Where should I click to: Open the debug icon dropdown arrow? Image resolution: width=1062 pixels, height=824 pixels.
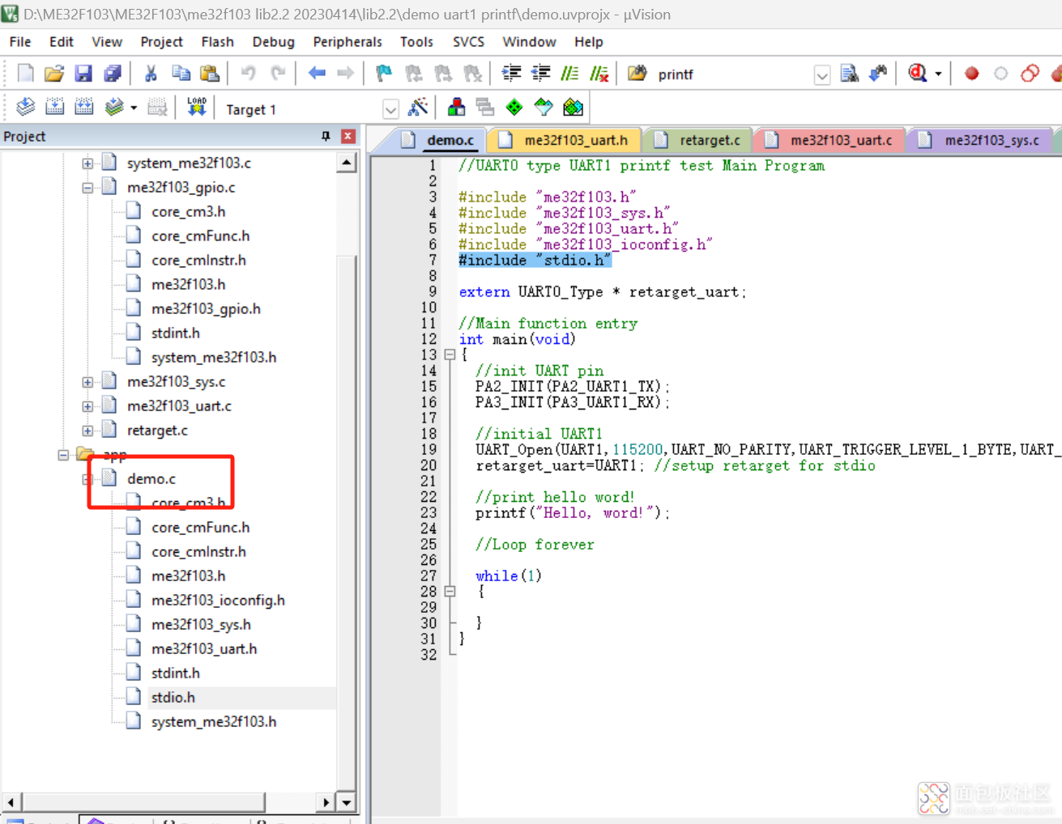[x=938, y=74]
